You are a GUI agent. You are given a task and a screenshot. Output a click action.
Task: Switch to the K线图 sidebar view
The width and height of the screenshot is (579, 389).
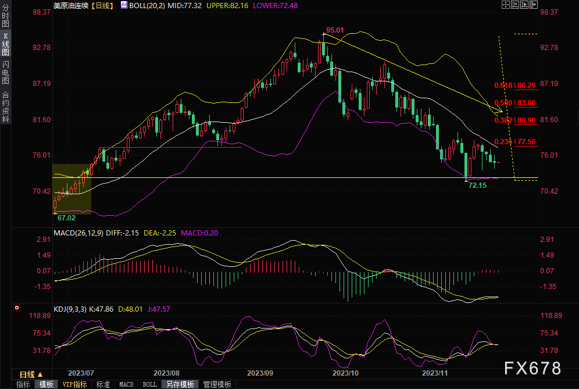(6, 44)
